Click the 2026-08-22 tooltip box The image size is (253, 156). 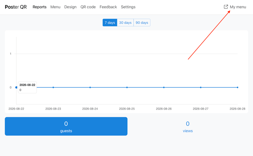click(28, 87)
